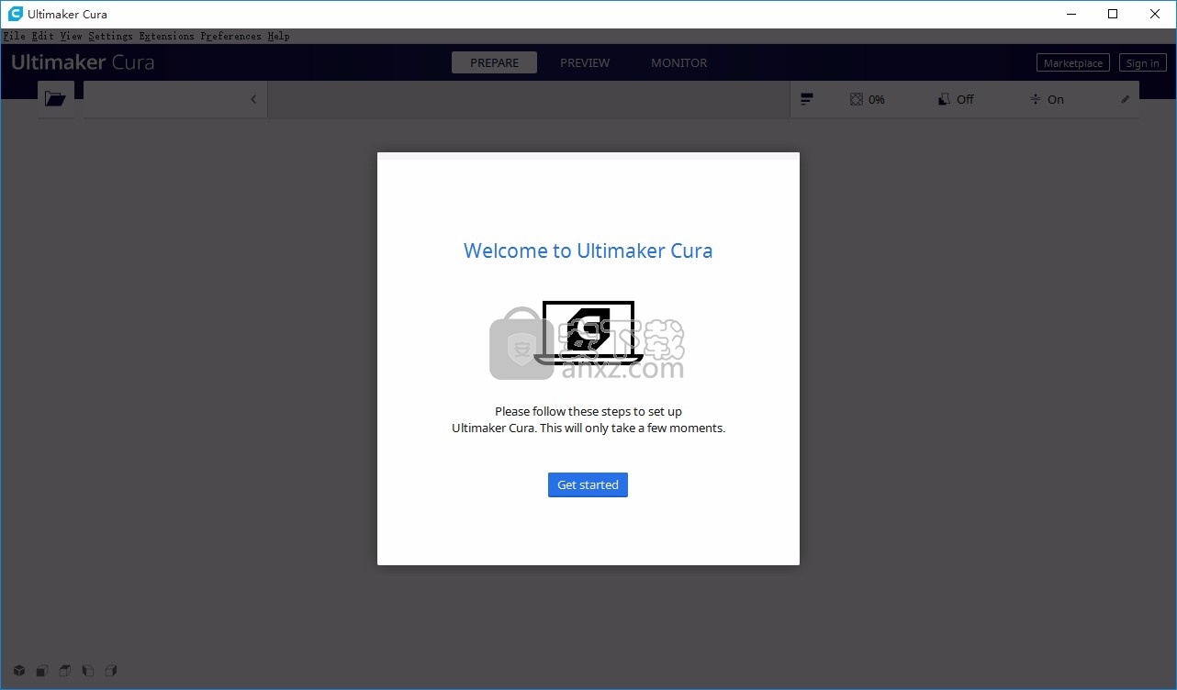The width and height of the screenshot is (1177, 690).
Task: Edit print settings with pencil icon
Action: (x=1125, y=99)
